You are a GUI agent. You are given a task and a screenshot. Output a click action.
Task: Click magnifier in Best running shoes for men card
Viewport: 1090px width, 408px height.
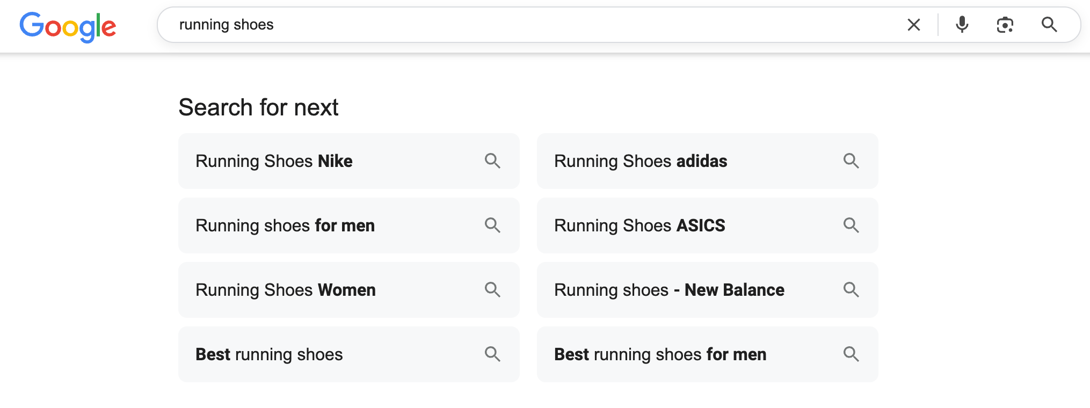[x=851, y=354]
